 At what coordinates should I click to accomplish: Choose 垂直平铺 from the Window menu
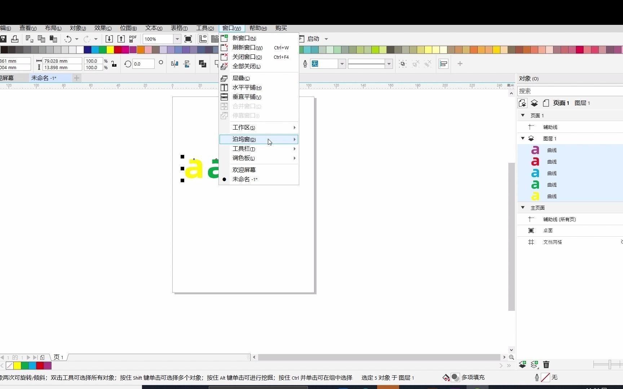(259, 97)
